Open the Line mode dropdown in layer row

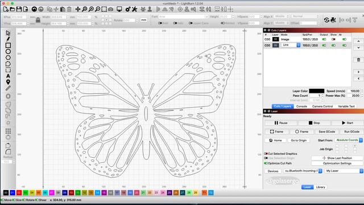(x=291, y=45)
